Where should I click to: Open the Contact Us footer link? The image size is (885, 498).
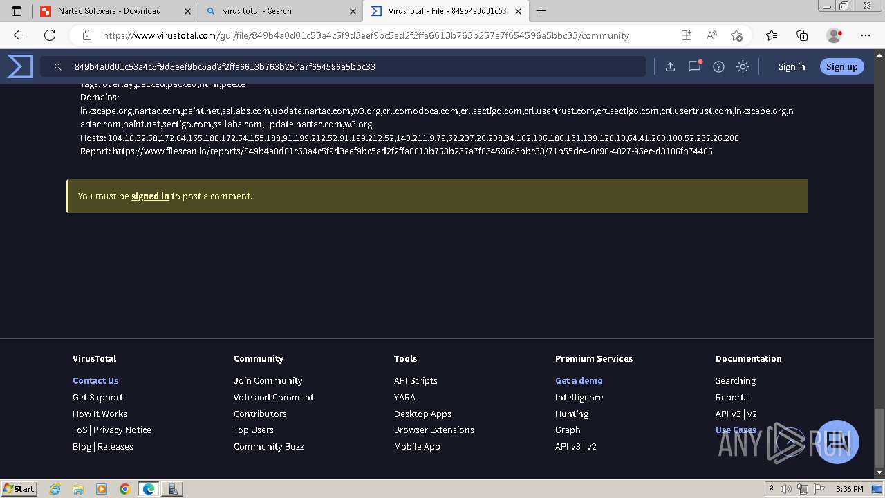coord(95,380)
